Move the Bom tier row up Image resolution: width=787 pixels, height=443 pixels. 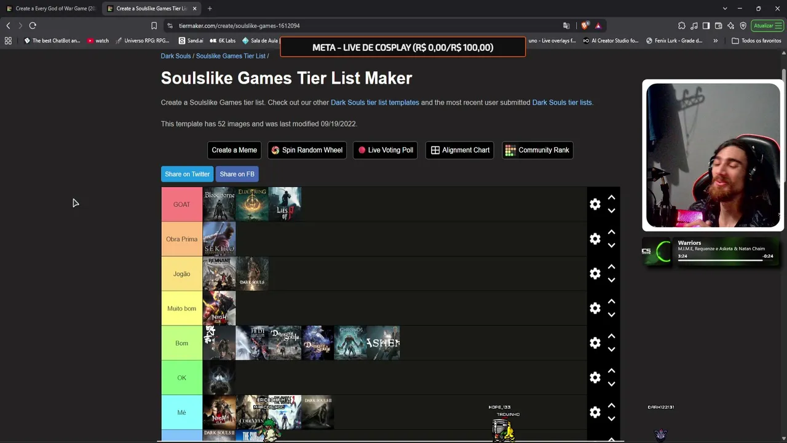[611, 337]
